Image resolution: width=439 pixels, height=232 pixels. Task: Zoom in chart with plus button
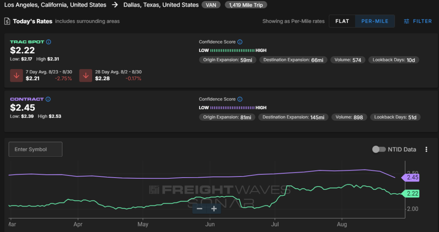[x=214, y=209]
